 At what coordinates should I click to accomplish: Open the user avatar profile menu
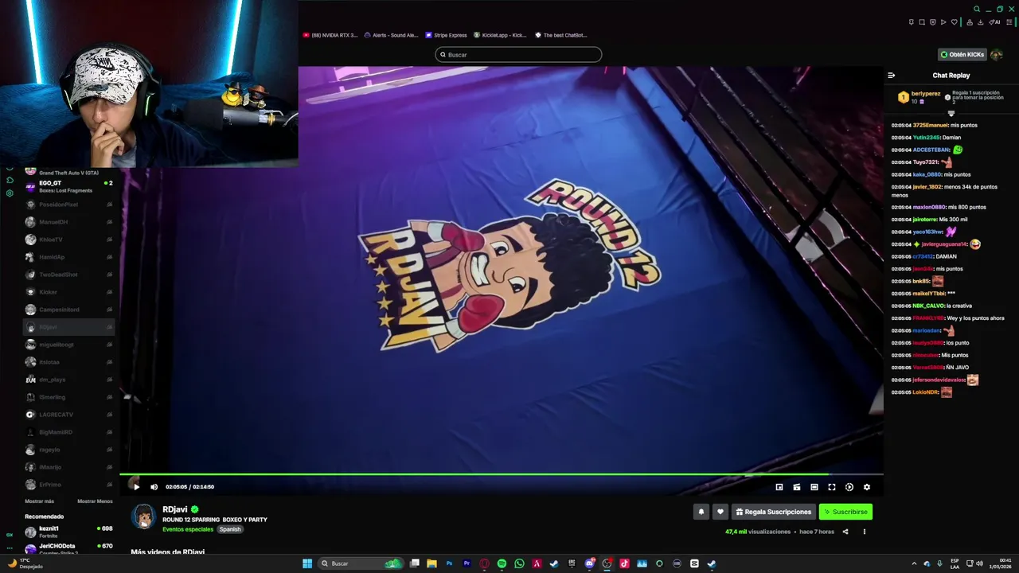pos(997,54)
